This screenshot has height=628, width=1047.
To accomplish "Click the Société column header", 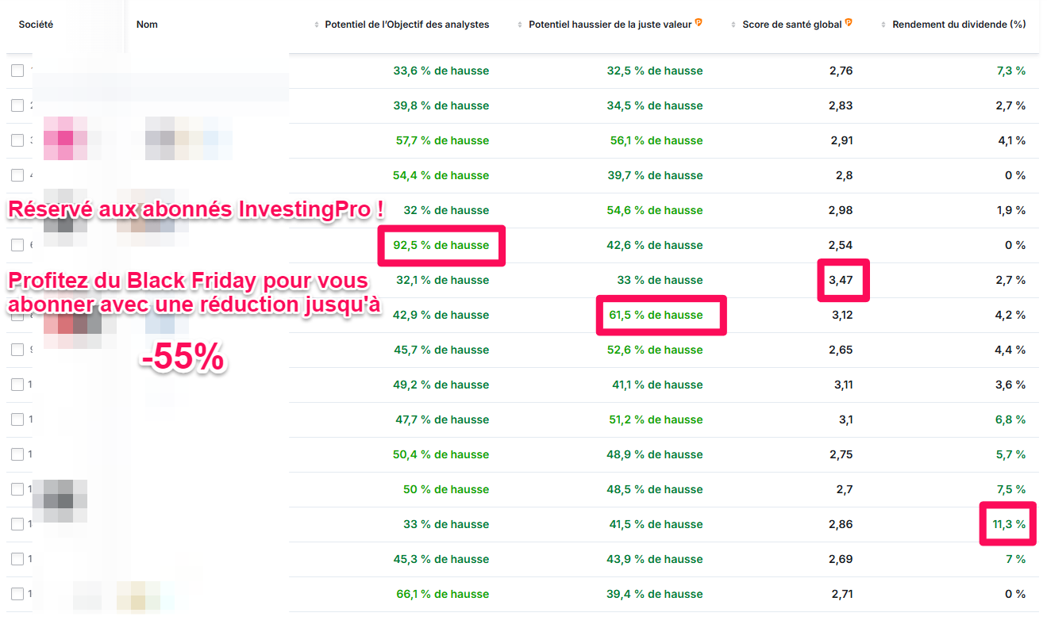I will (x=36, y=25).
